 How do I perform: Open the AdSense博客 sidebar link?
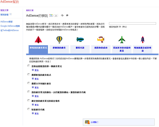7,22
